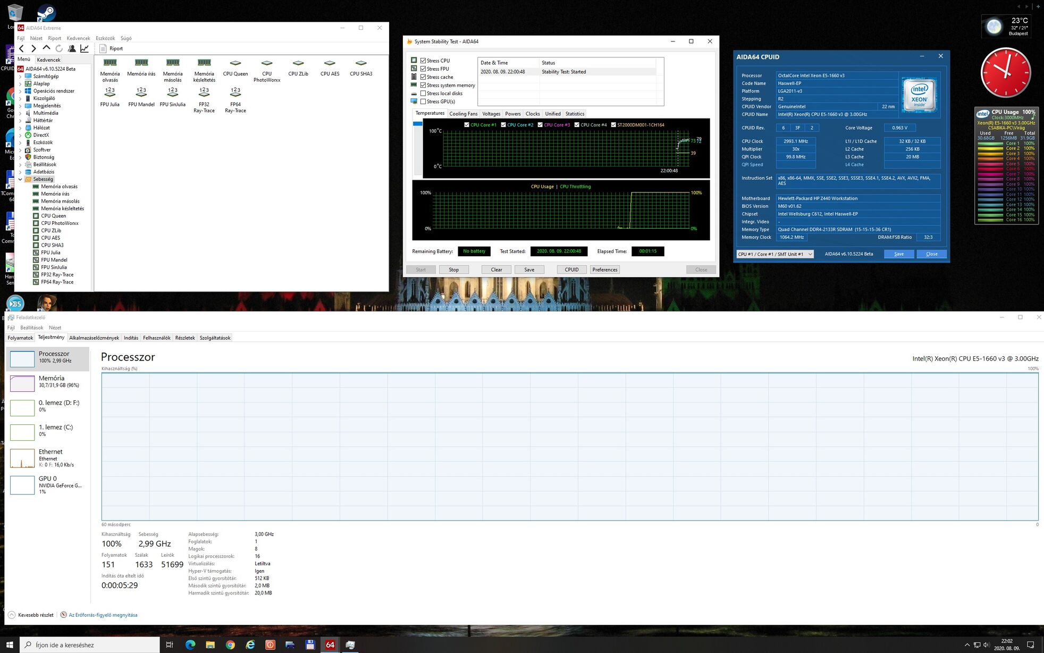1044x653 pixels.
Task: Click AIDA64 icon in Windows taskbar
Action: (x=330, y=644)
